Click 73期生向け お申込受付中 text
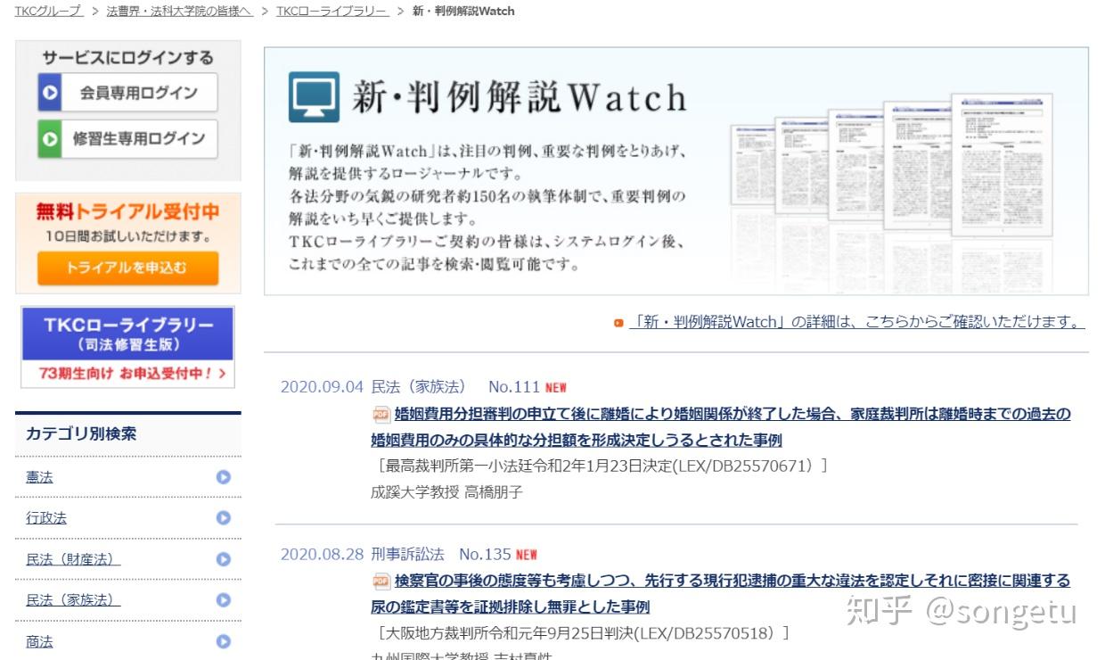Screen dimensions: 1105x660 pos(132,374)
